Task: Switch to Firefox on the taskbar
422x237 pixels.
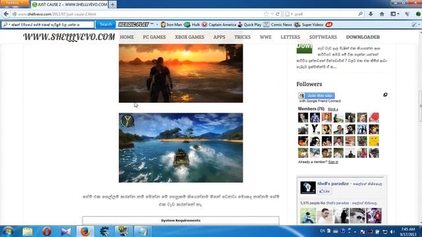Action: [85, 231]
